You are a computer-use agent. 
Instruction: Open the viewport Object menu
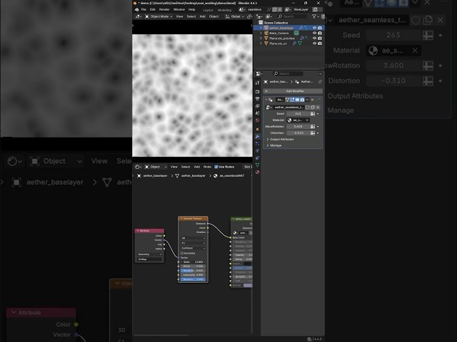pos(214,16)
